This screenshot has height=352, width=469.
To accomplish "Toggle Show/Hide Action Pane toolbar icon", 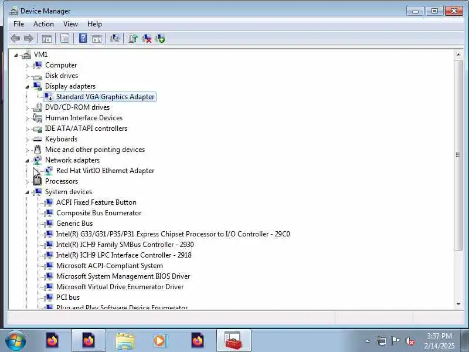I will (x=97, y=38).
